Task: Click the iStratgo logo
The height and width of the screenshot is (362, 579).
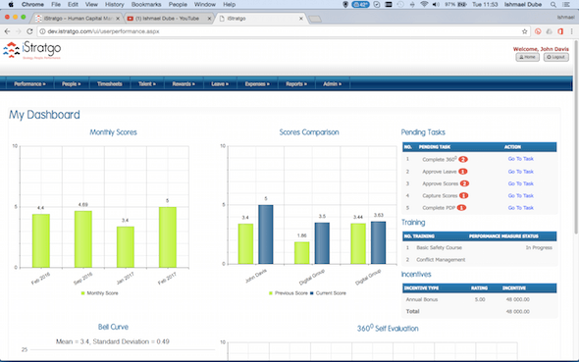Action: 32,50
